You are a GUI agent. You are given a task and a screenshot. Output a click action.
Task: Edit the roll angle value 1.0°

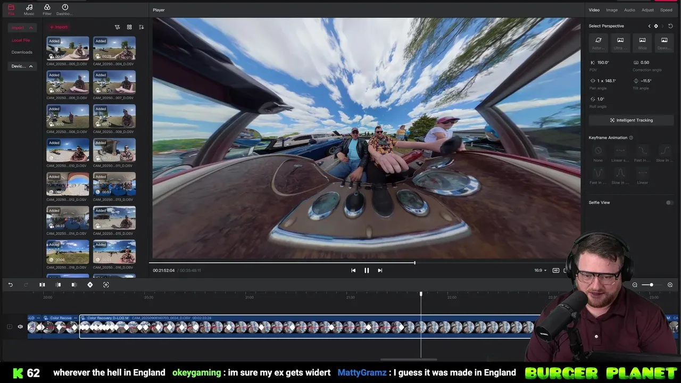pyautogui.click(x=601, y=99)
